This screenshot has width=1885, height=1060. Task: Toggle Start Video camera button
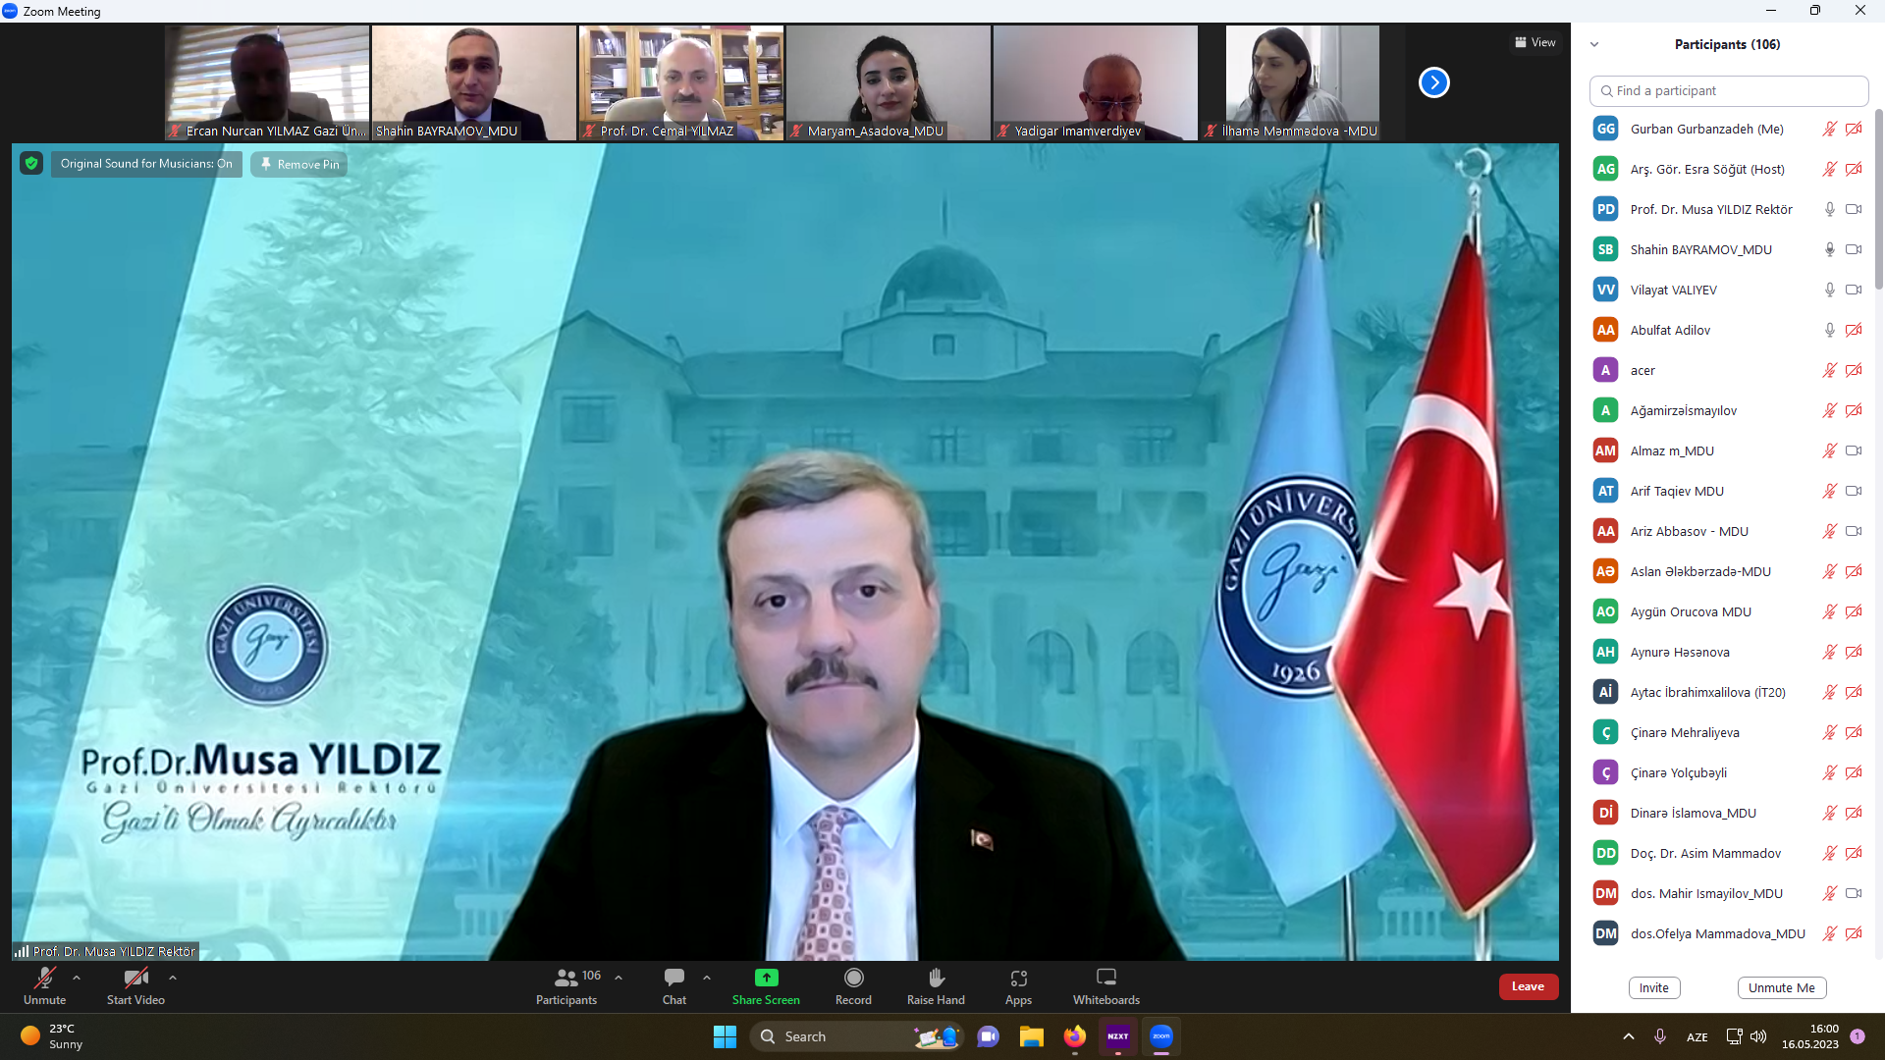(x=135, y=978)
